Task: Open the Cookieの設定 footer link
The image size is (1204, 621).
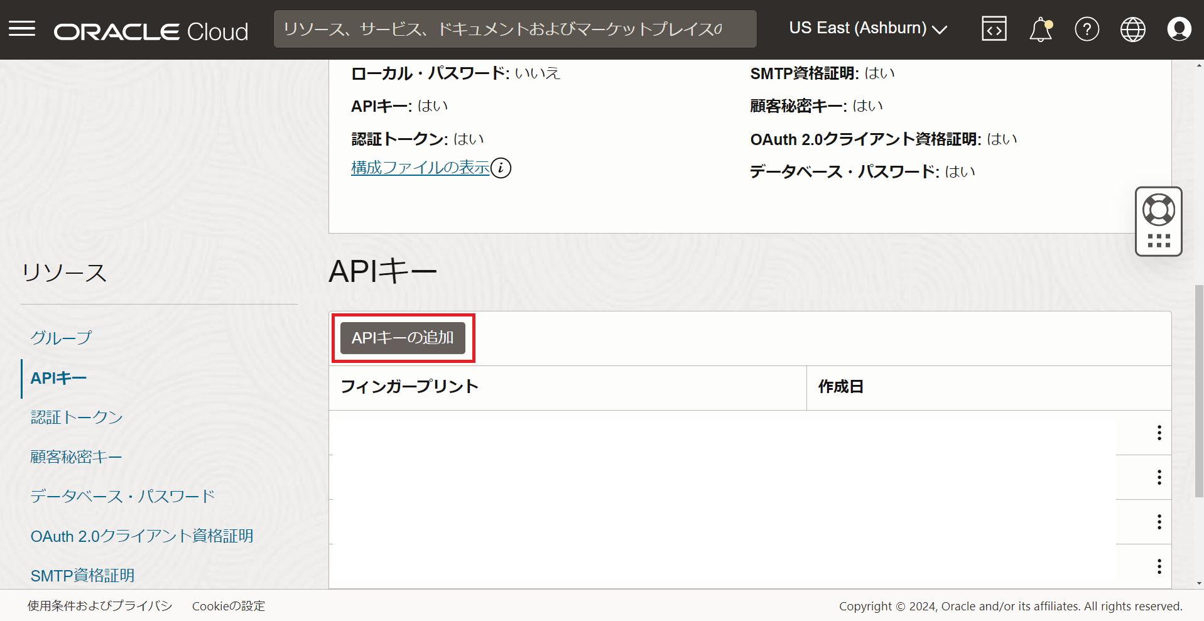Action: click(229, 606)
